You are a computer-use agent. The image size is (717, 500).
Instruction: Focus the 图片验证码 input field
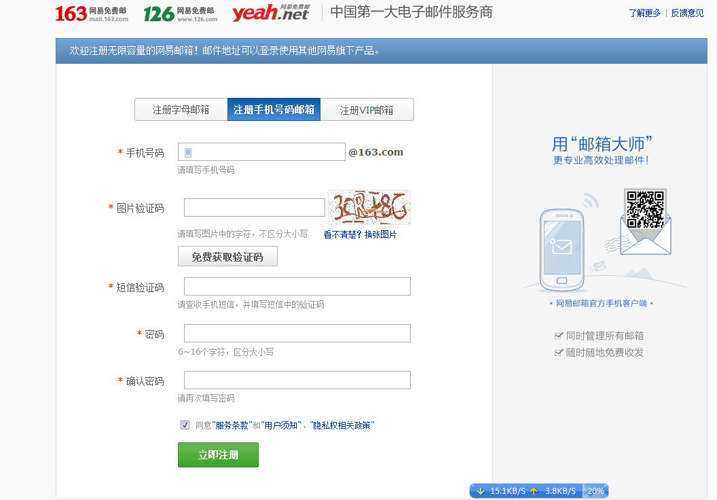[x=254, y=208]
